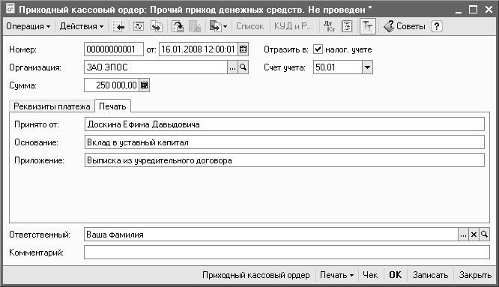Click the magnifier open button for Организация

coord(244,67)
